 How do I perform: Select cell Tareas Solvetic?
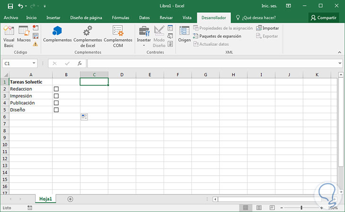click(31, 82)
